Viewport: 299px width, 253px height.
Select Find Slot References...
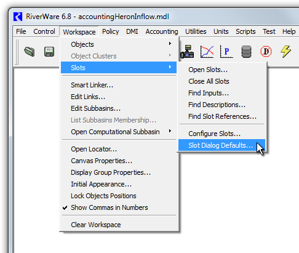222,116
